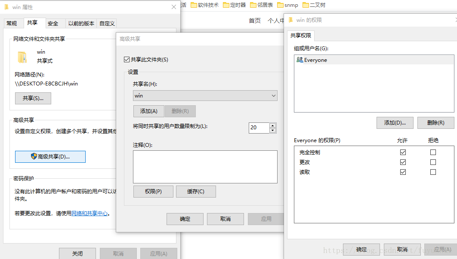Image resolution: width=457 pixels, height=259 pixels.
Task: Open the 共享名 dropdown showing win
Action: [x=273, y=95]
